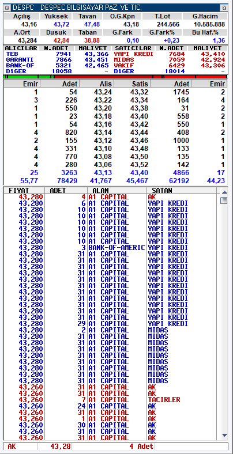This screenshot has width=233, height=454.
Task: Click the ALAN column header
Action: click(x=117, y=191)
